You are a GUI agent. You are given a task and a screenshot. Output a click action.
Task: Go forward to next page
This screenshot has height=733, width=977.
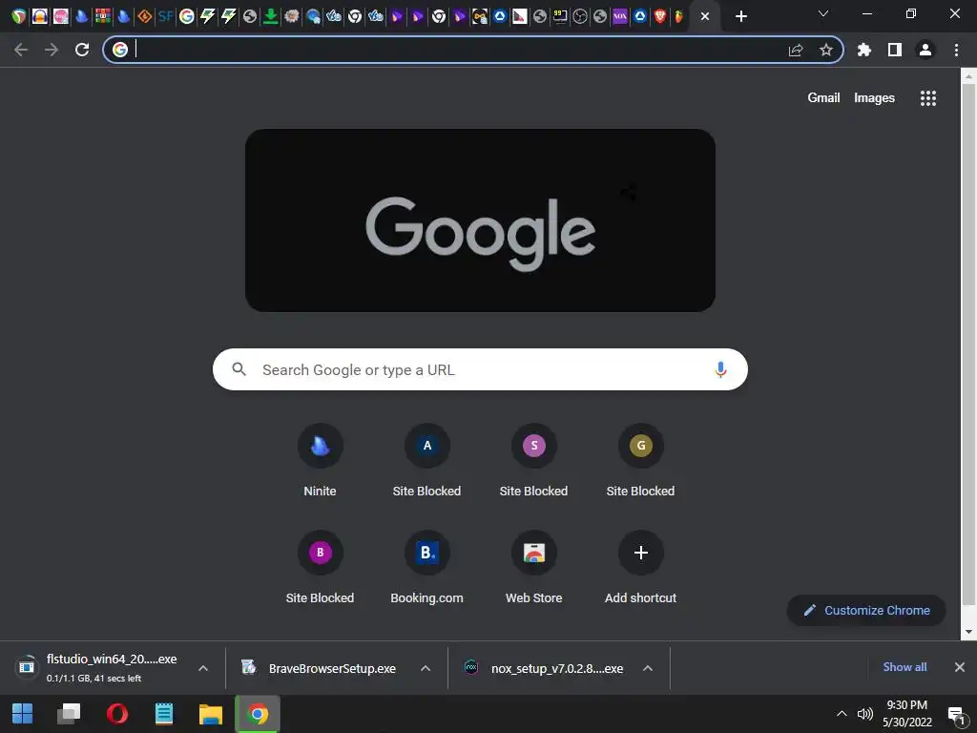(52, 50)
